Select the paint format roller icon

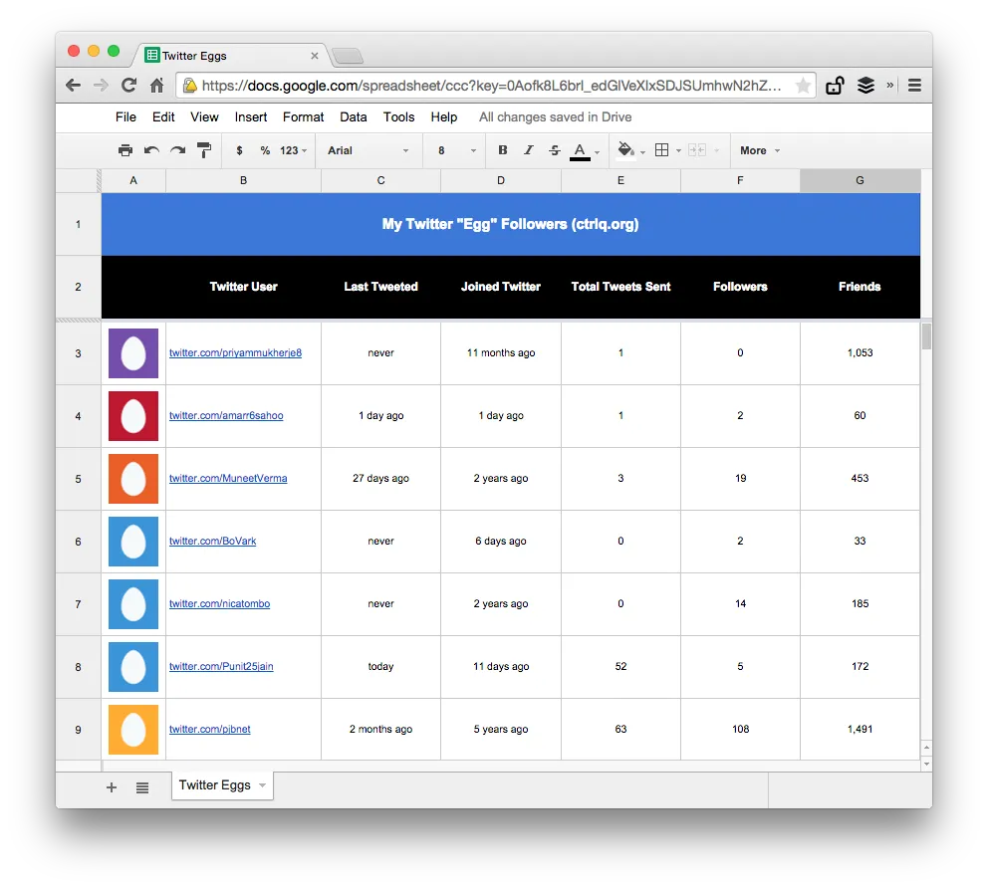(x=204, y=150)
